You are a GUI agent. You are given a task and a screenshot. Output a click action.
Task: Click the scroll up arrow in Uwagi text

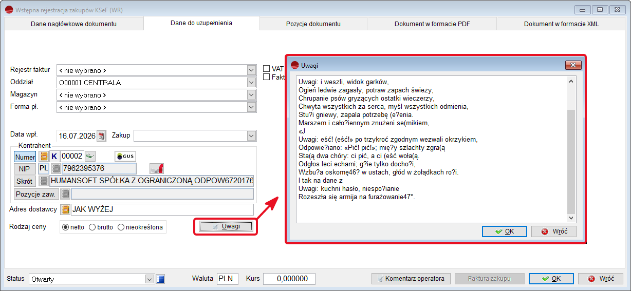(x=571, y=81)
